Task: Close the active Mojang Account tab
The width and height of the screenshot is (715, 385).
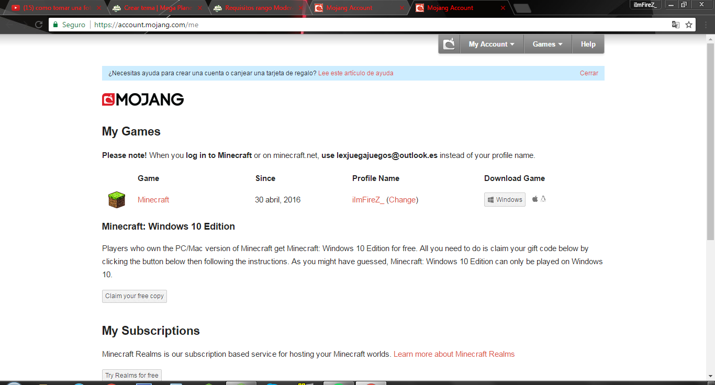Action: (503, 8)
